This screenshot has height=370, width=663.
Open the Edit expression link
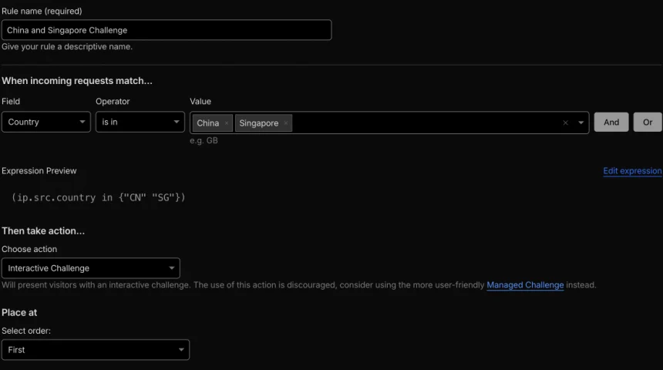632,171
